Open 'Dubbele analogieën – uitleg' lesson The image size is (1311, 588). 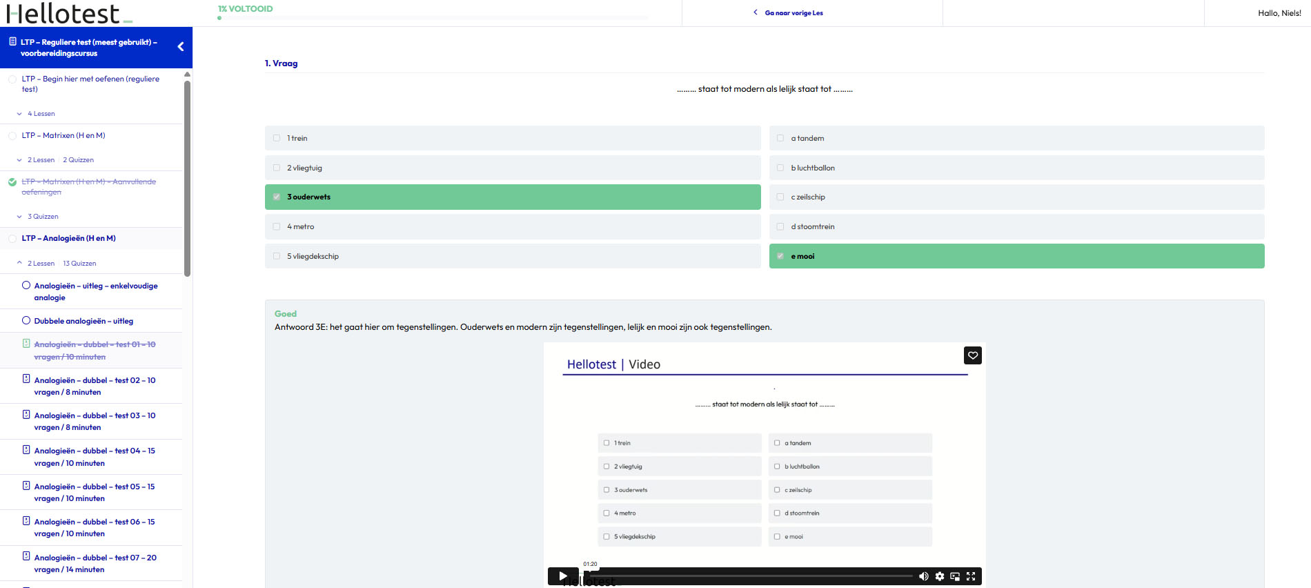83,321
